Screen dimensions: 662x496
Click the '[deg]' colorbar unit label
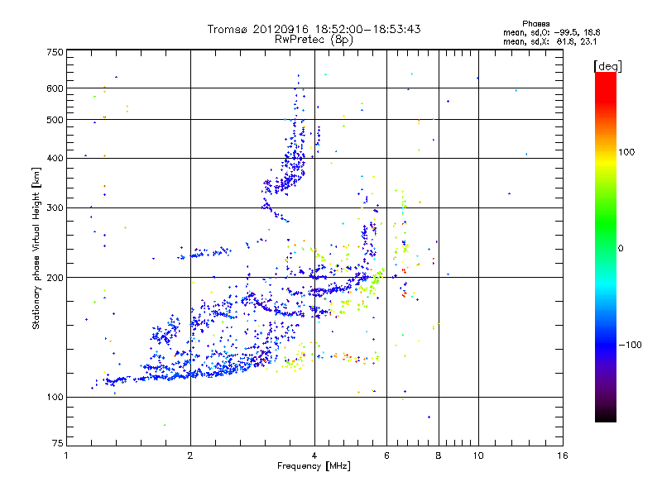tap(607, 67)
